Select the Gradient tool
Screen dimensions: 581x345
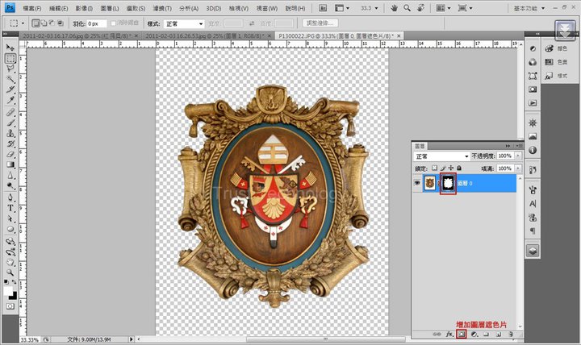click(x=10, y=164)
